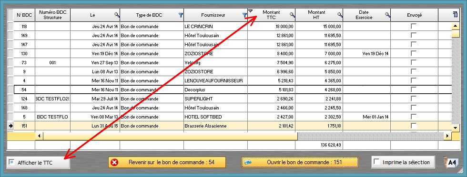Click the Ven 27 Sep 13 date cell

tap(95, 63)
